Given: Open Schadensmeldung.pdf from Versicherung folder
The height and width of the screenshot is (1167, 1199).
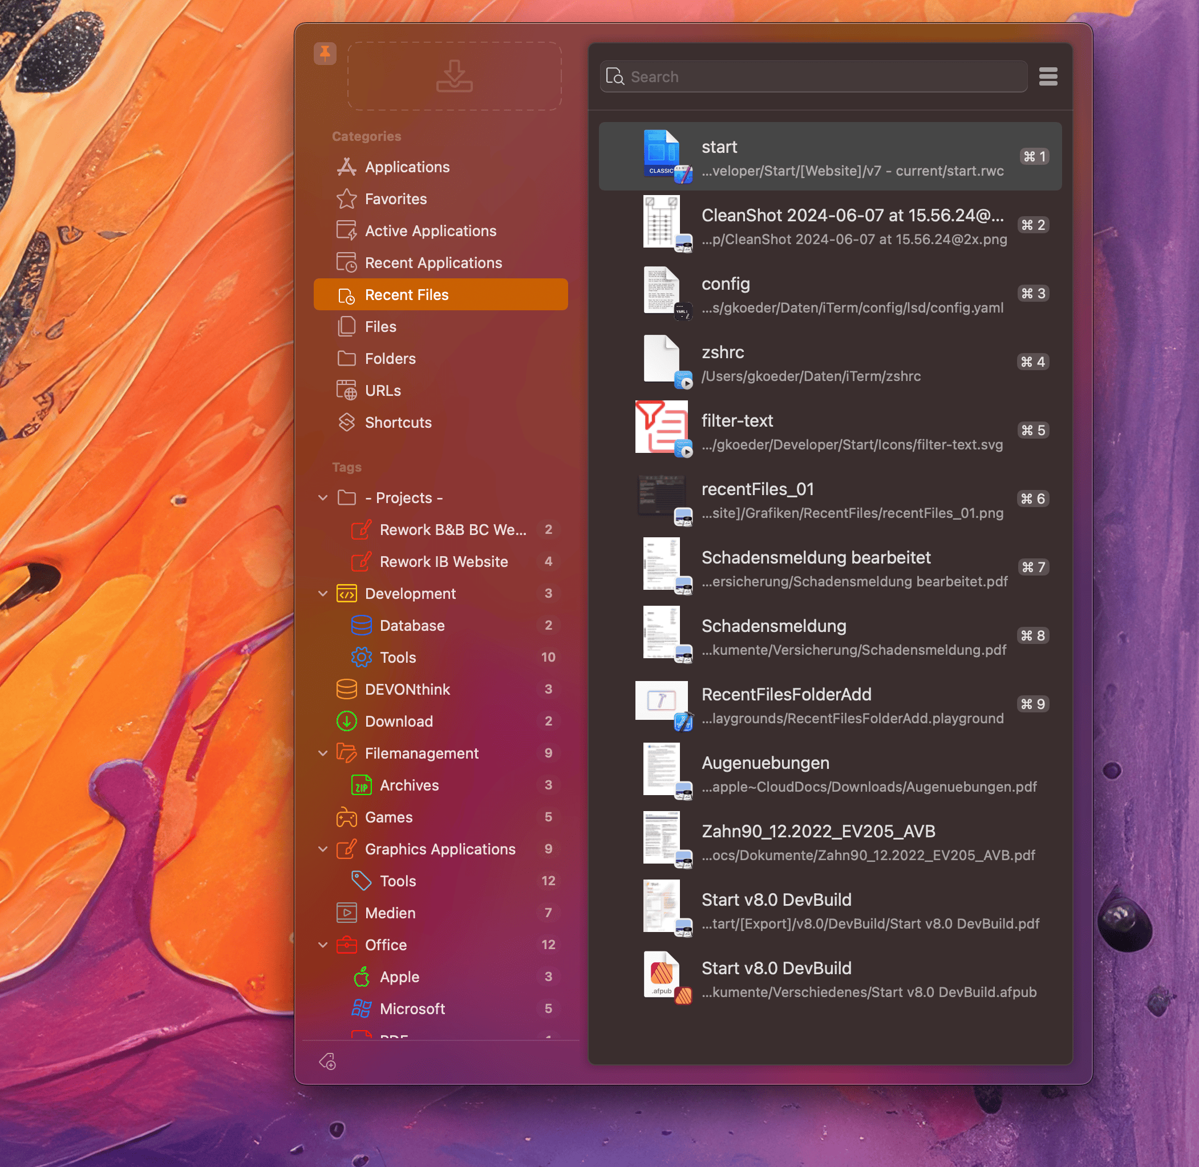Looking at the screenshot, I should pos(830,635).
